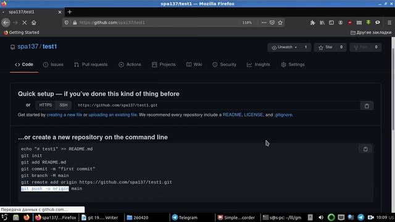This screenshot has width=395, height=222.
Task: Go back with the browser back arrow
Action: point(6,22)
